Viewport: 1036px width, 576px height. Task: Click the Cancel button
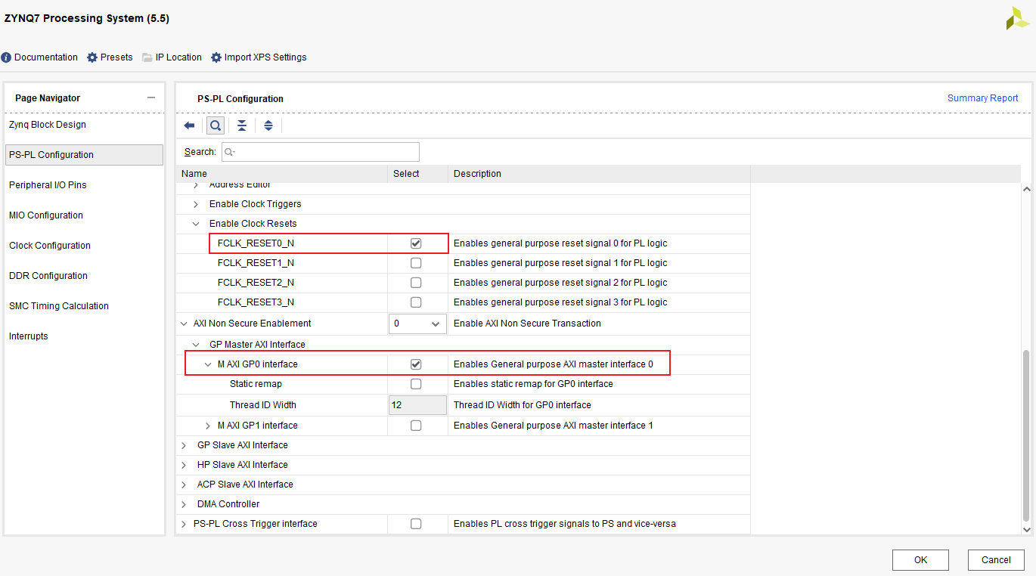point(996,560)
